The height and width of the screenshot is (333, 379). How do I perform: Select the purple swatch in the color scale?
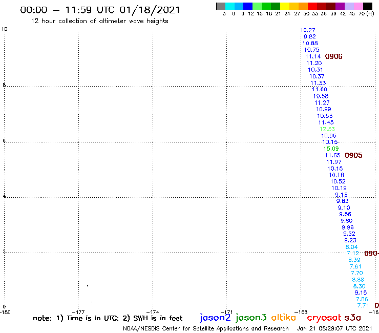coord(340,6)
